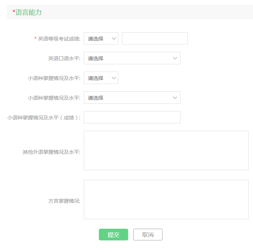This screenshot has width=253, height=251.
Task: Expand the second 小语种掌握情况及水平 dropdown
Action: pyautogui.click(x=132, y=98)
